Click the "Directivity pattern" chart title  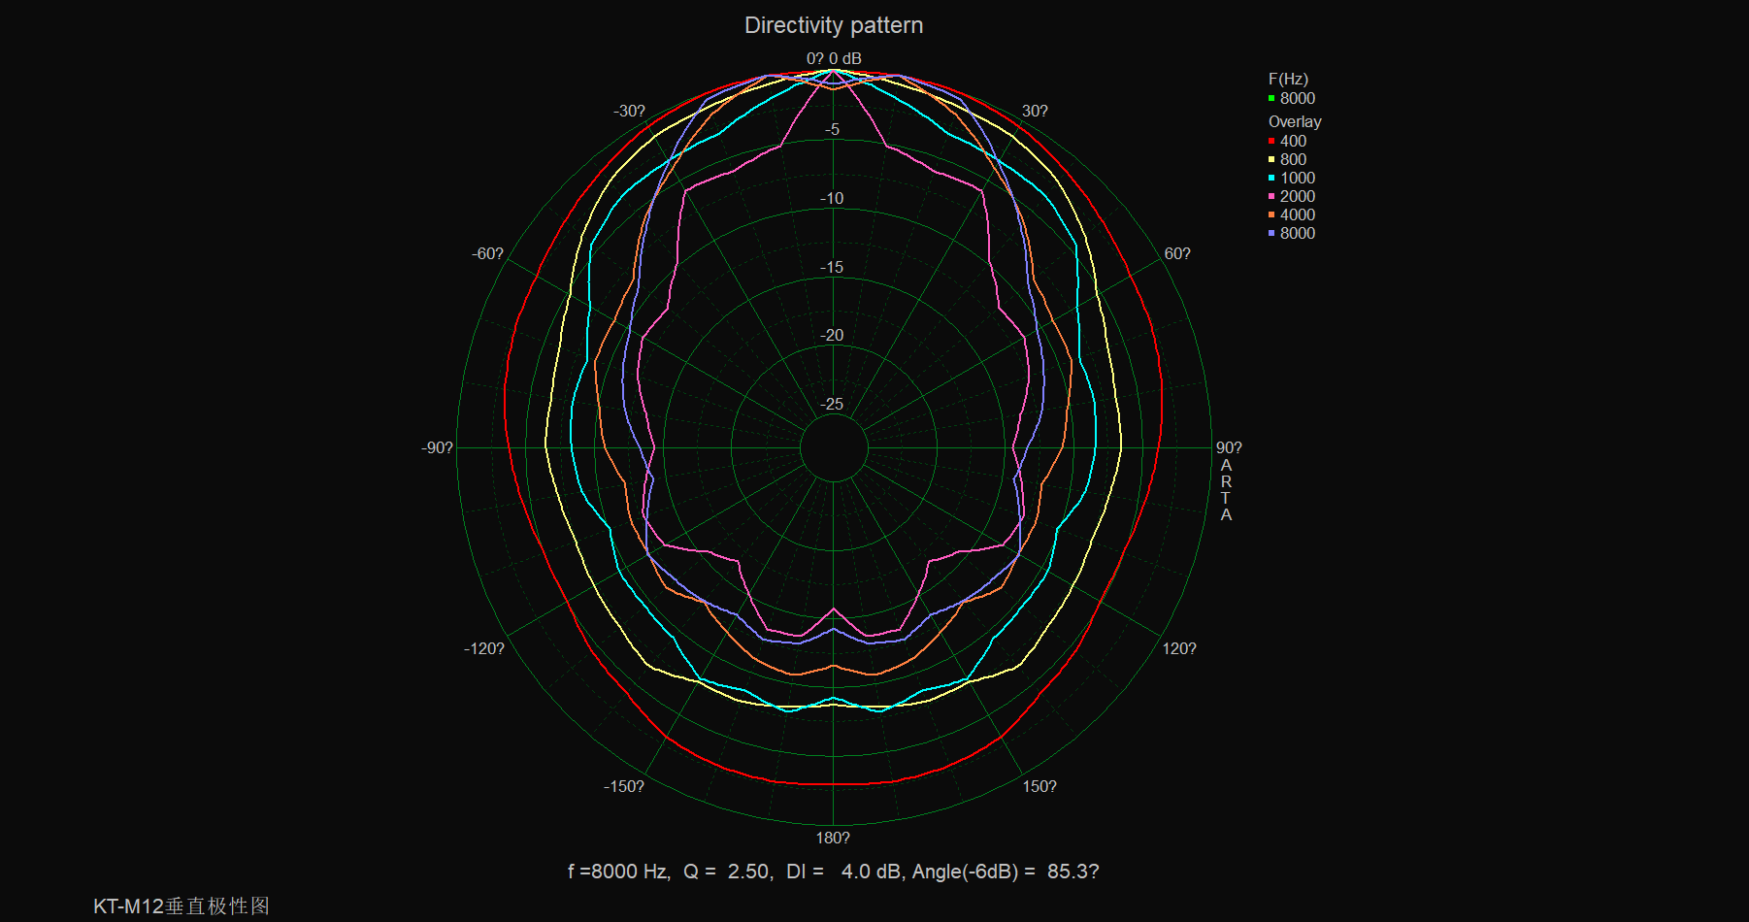[833, 25]
